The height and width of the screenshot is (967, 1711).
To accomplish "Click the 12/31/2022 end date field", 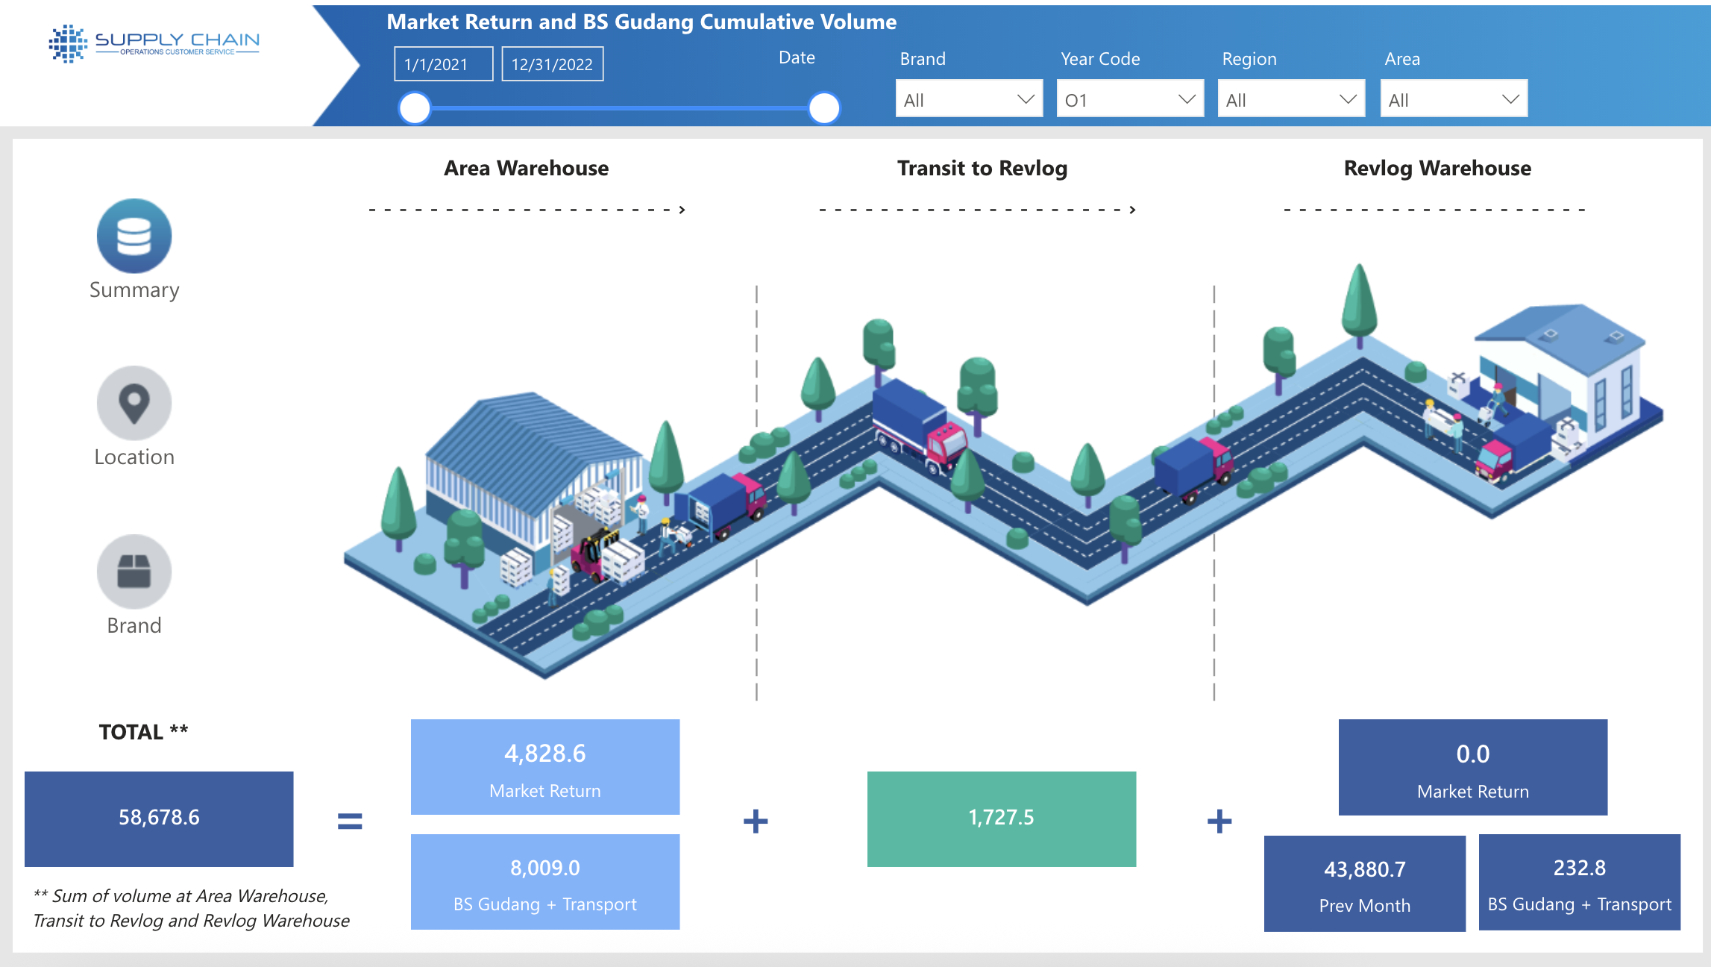I will click(552, 63).
